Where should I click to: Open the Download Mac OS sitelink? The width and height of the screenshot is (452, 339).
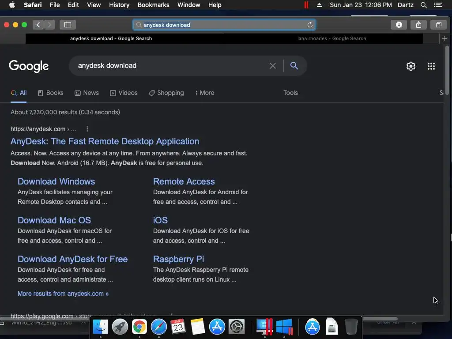click(54, 220)
